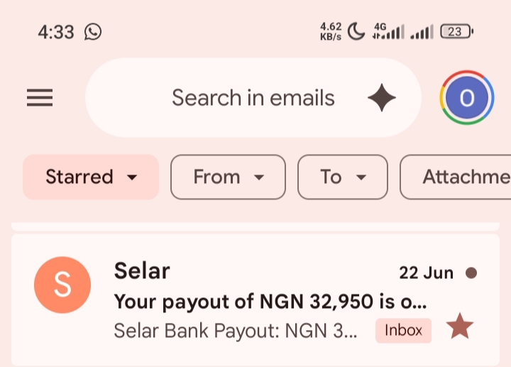Image resolution: width=511 pixels, height=367 pixels.
Task: Tap the Gemini sparkle icon in search bar
Action: click(382, 97)
